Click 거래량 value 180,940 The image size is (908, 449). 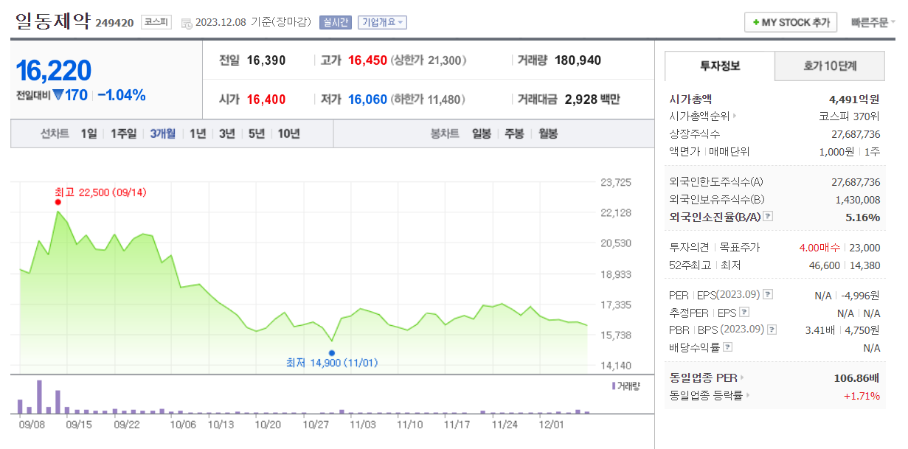[578, 60]
